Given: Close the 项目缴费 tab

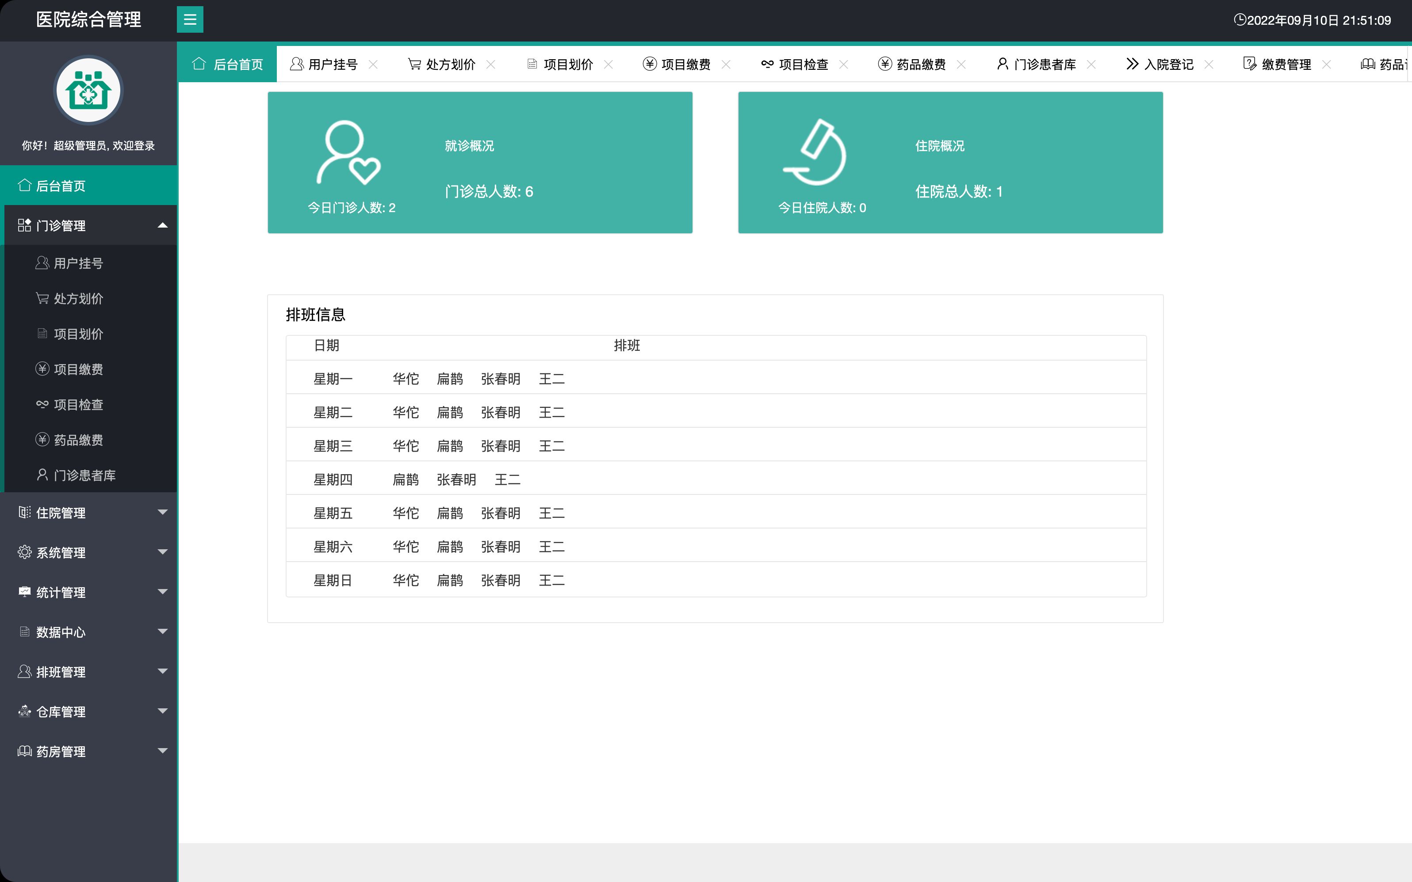Looking at the screenshot, I should click(x=726, y=64).
